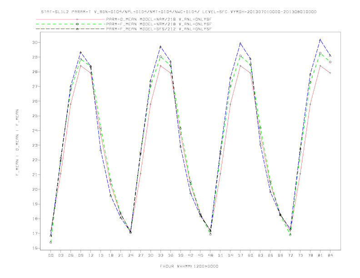
Task: Click the chart title starting with STAT=SL1L2
Action: click(179, 12)
